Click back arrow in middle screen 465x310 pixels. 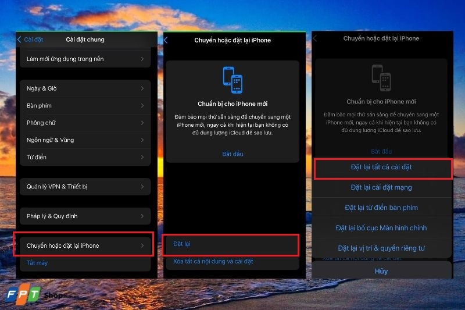(166, 40)
